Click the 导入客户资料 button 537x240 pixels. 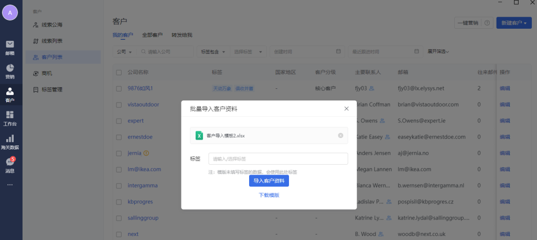[268, 181]
